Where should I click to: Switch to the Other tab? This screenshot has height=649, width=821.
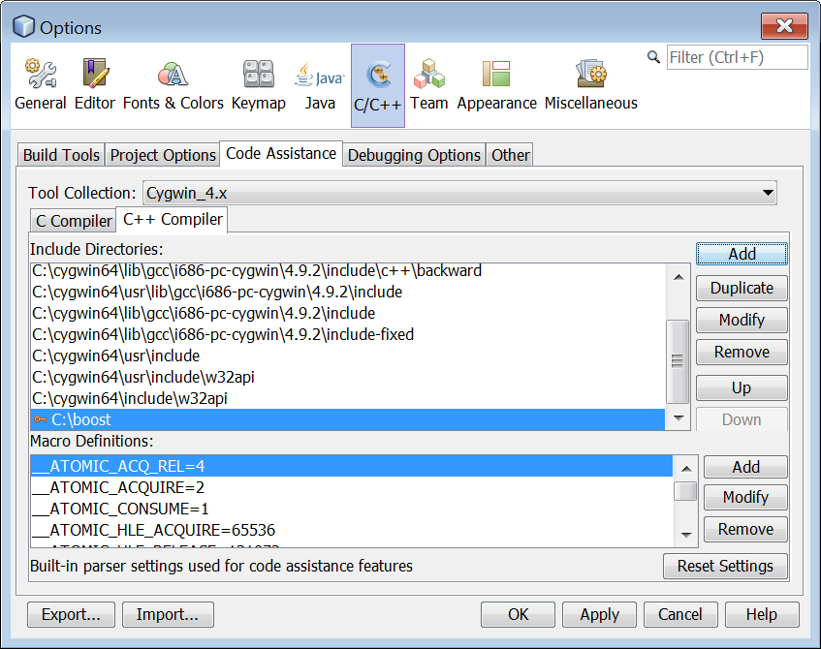510,155
